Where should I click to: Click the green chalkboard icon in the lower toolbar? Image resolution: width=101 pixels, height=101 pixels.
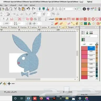(85, 23)
